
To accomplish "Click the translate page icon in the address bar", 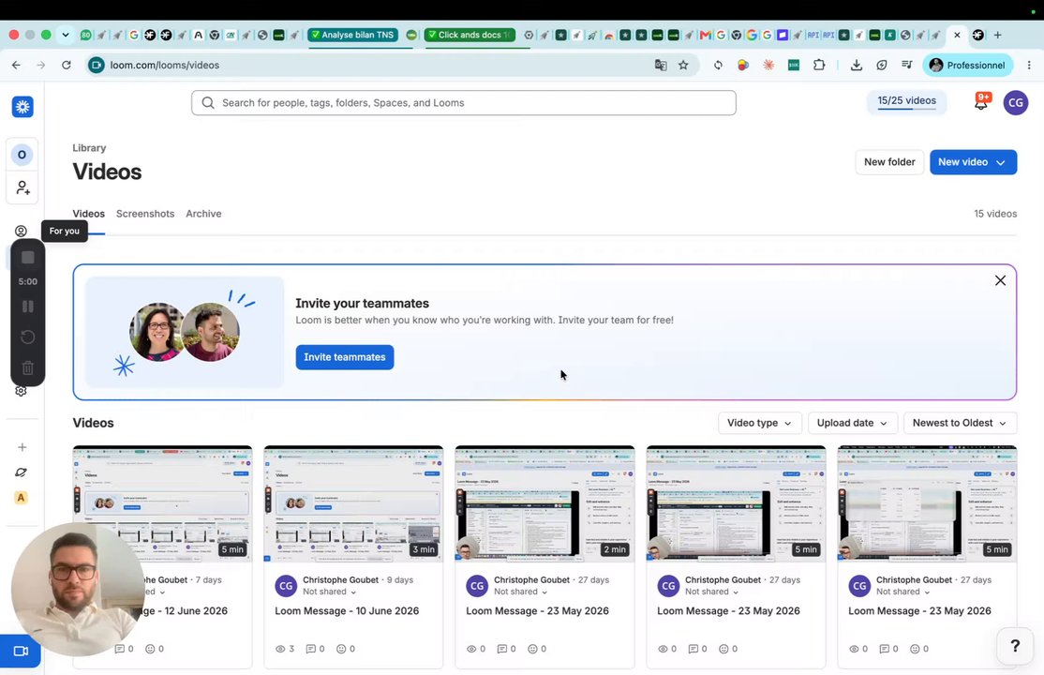I will pyautogui.click(x=661, y=65).
